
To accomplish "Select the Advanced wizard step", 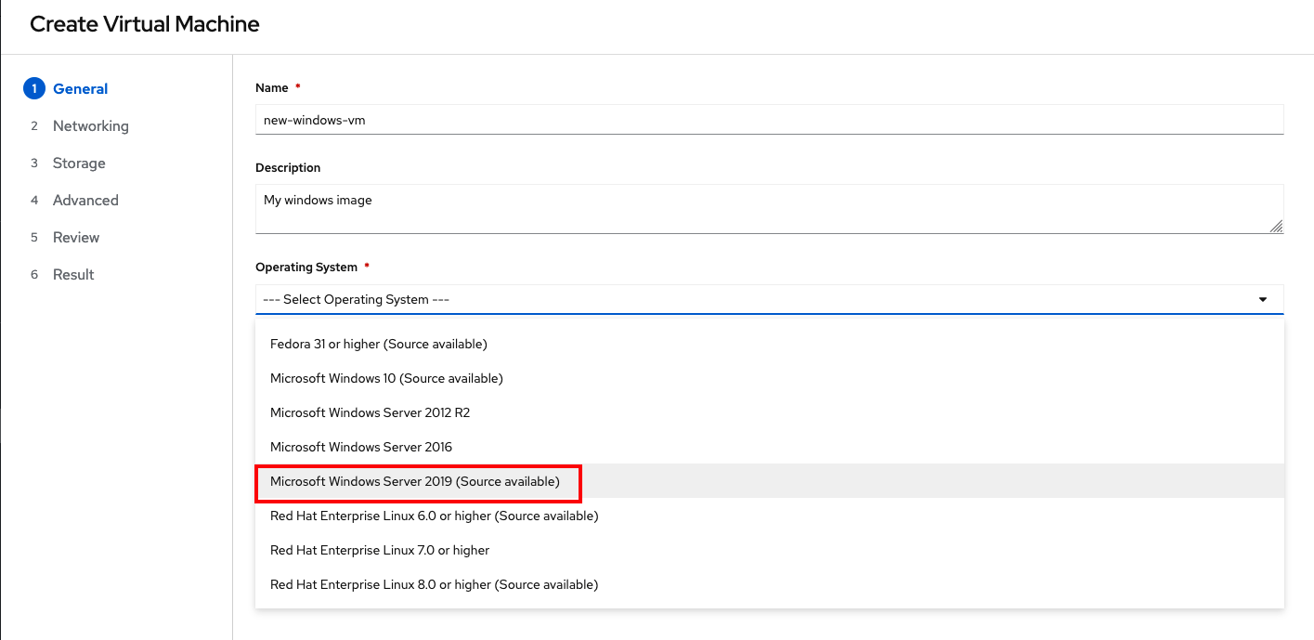I will coord(85,201).
